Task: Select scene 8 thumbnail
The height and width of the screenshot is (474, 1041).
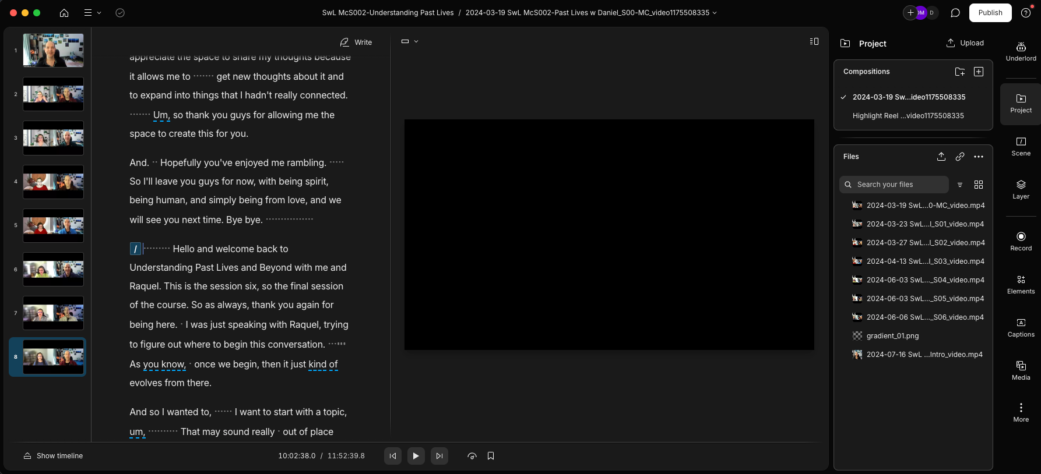Action: tap(53, 357)
